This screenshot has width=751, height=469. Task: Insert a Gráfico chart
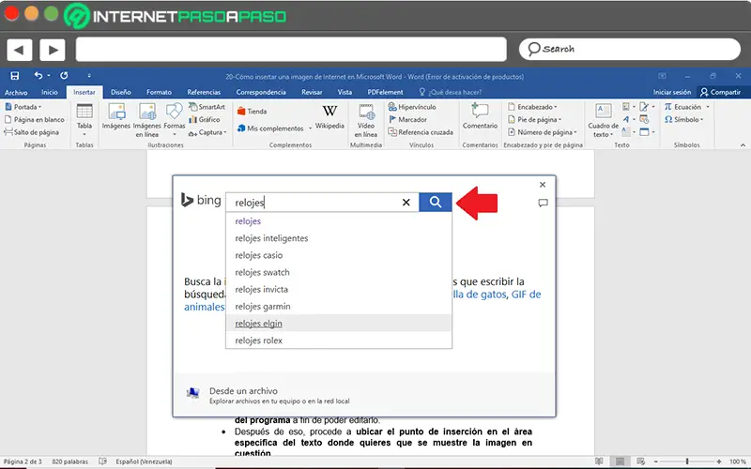point(205,120)
